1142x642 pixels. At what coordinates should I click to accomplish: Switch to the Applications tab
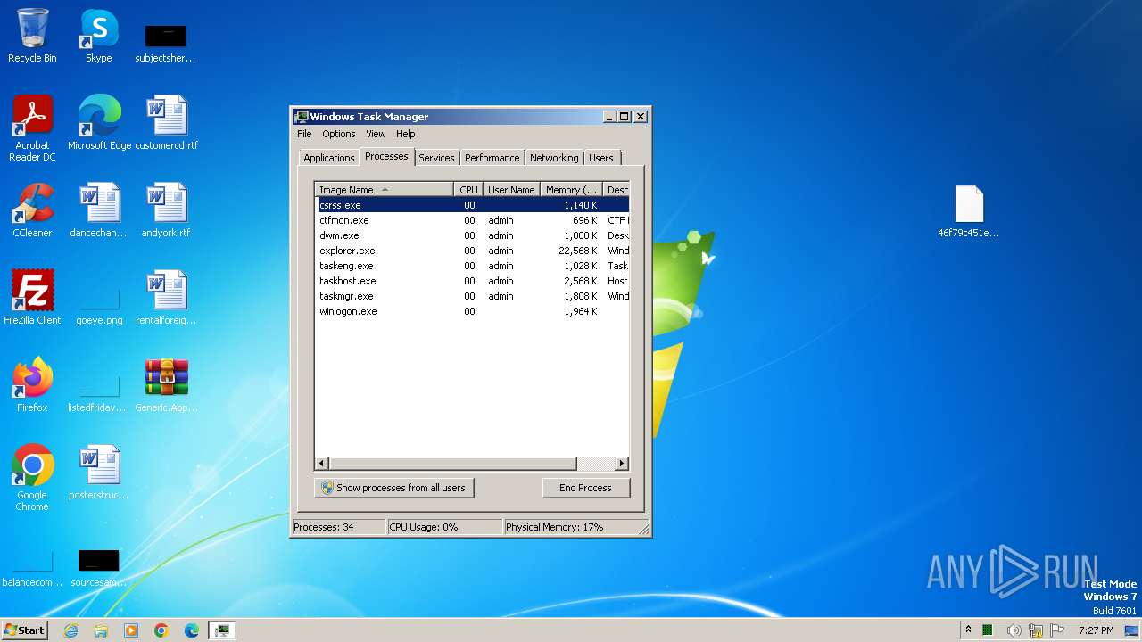[x=329, y=158]
